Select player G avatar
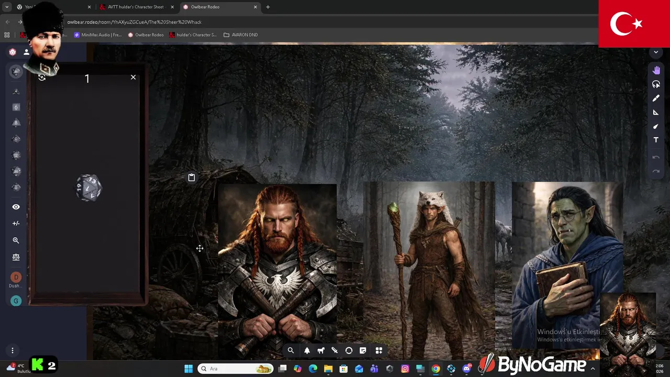The width and height of the screenshot is (670, 377). point(16,301)
